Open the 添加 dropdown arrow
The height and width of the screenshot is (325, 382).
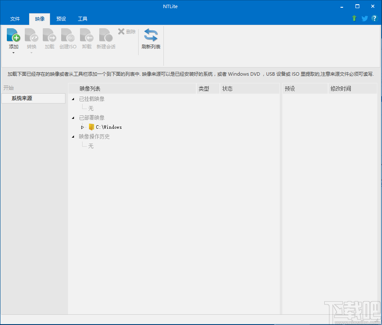[x=13, y=52]
